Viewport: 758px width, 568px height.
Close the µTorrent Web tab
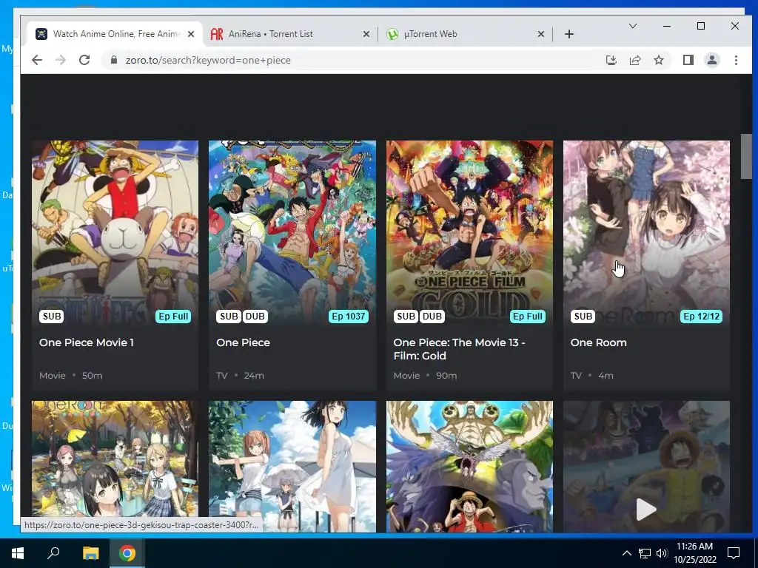(541, 34)
